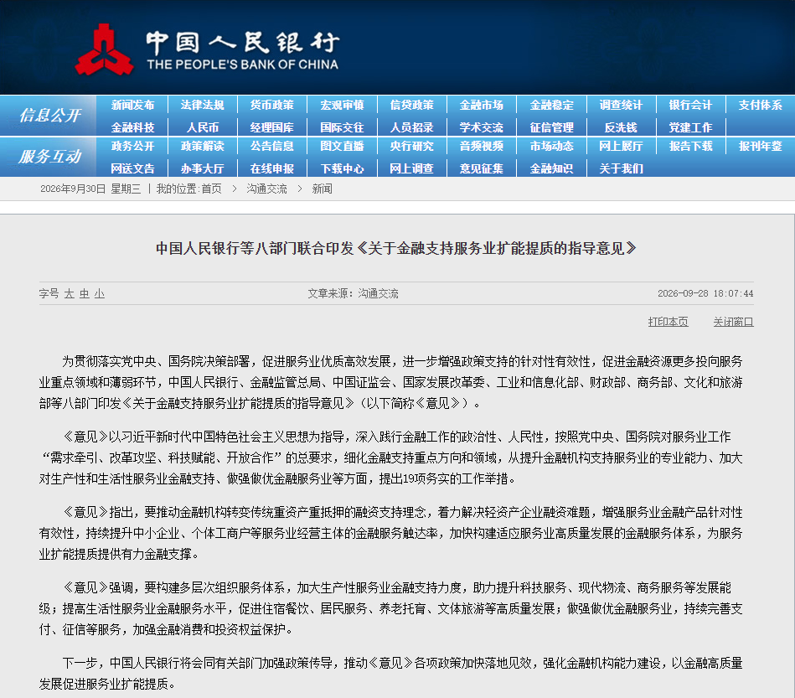Go to 金融科技 section
795x698 pixels.
(132, 127)
